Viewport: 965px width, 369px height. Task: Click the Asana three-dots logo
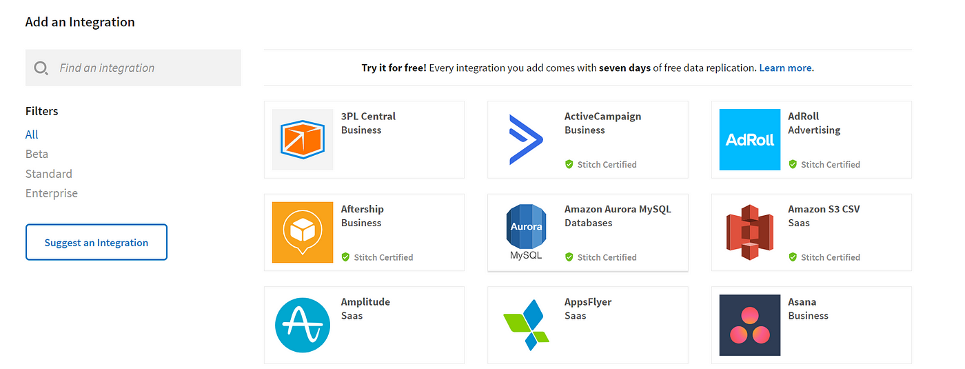tap(750, 325)
